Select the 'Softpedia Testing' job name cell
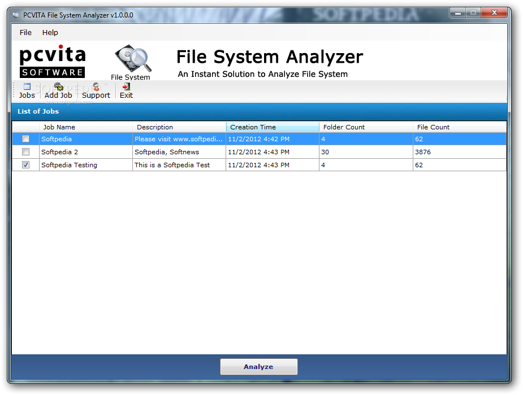 (x=86, y=164)
